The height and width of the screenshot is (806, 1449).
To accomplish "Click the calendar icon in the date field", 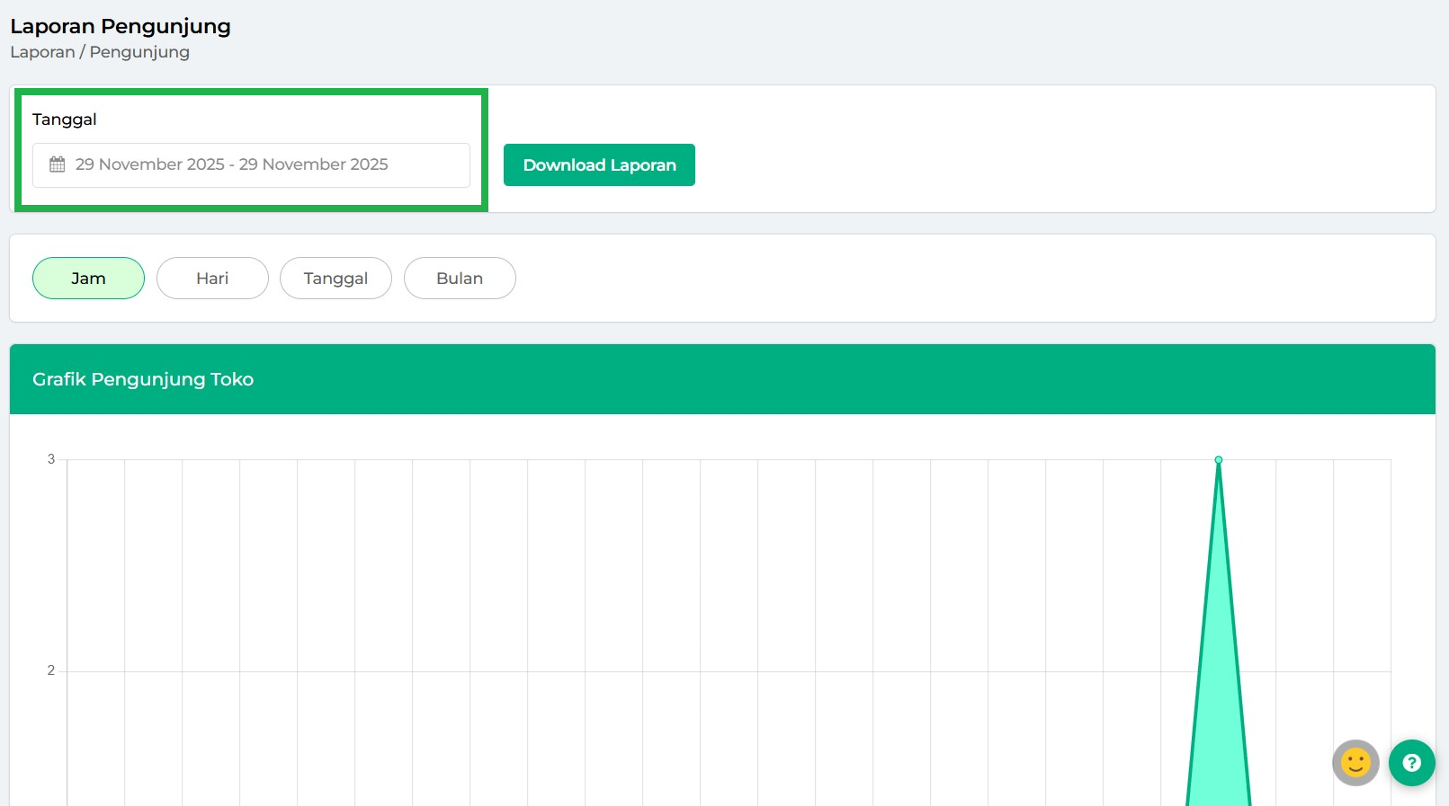I will pyautogui.click(x=58, y=164).
